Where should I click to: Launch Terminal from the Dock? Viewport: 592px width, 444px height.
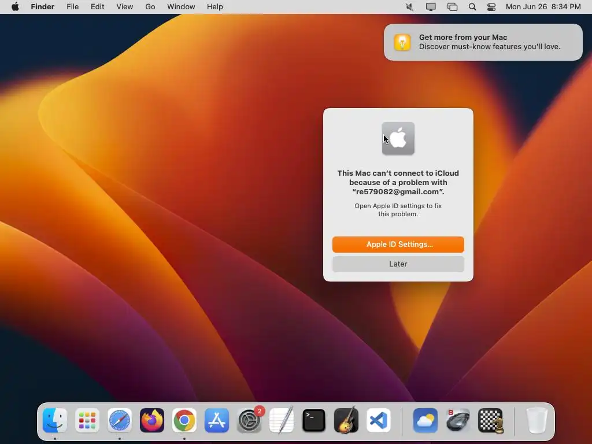point(314,420)
